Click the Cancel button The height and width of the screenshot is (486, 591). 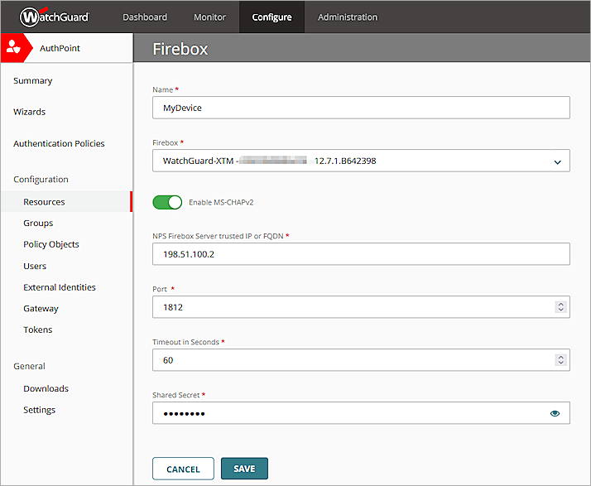[x=183, y=469]
